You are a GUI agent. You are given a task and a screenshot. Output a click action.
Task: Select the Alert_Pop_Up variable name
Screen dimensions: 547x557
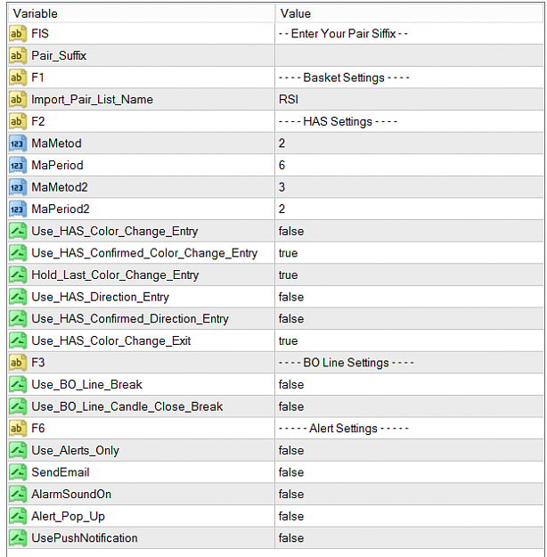point(69,516)
